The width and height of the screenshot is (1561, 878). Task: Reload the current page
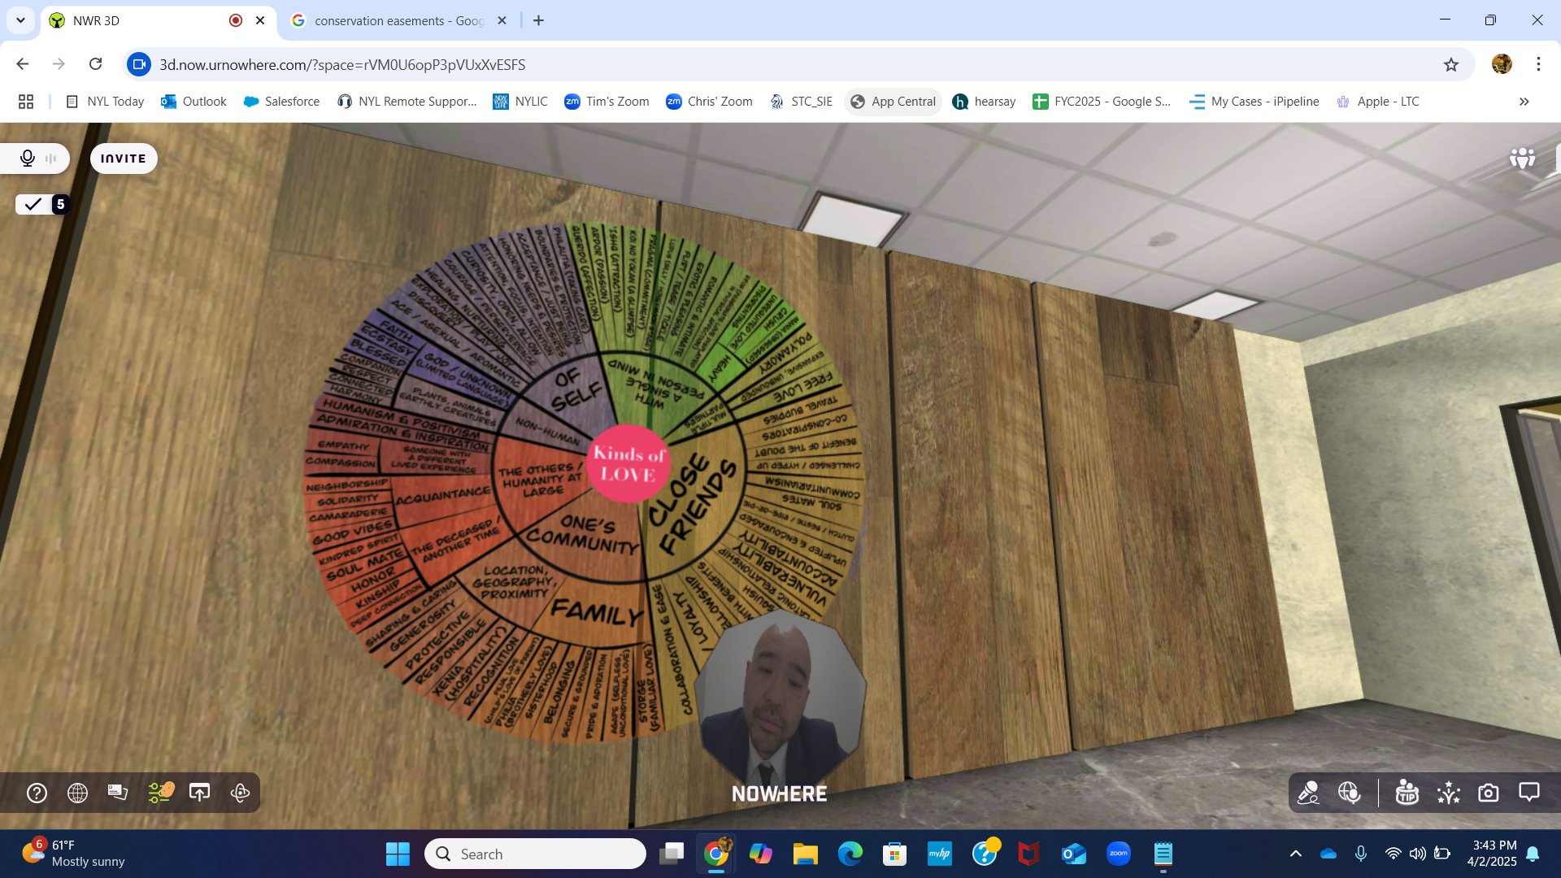[95, 64]
